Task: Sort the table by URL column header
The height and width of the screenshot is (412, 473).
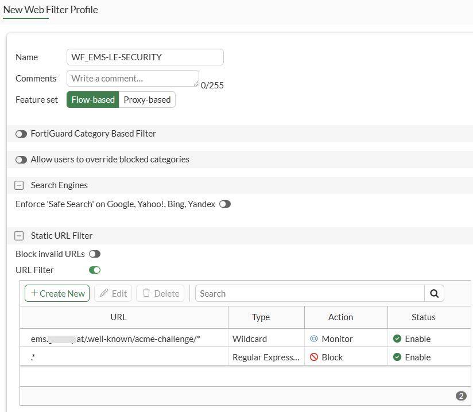Action: click(x=118, y=317)
